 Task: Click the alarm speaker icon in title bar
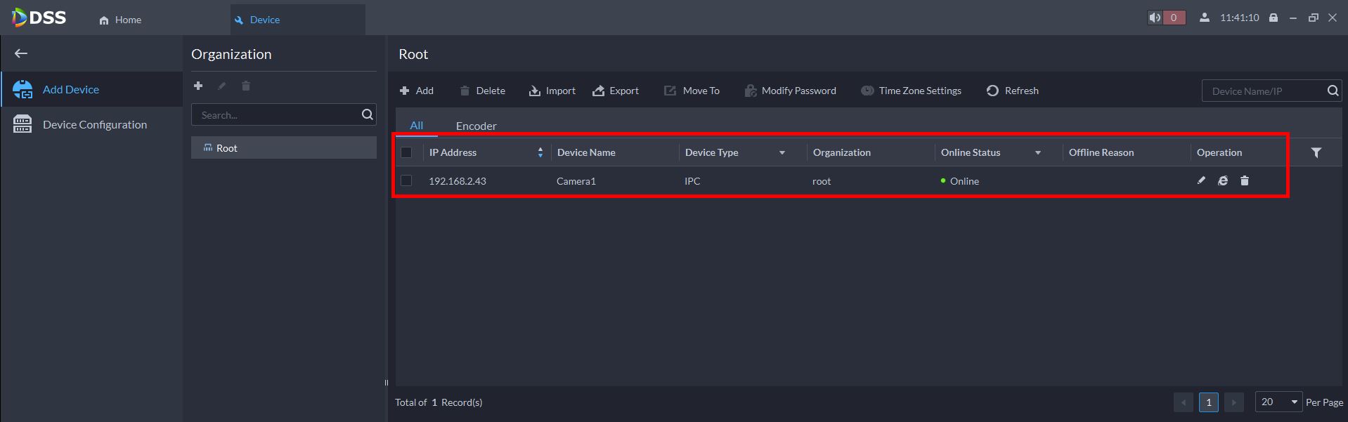[1155, 18]
